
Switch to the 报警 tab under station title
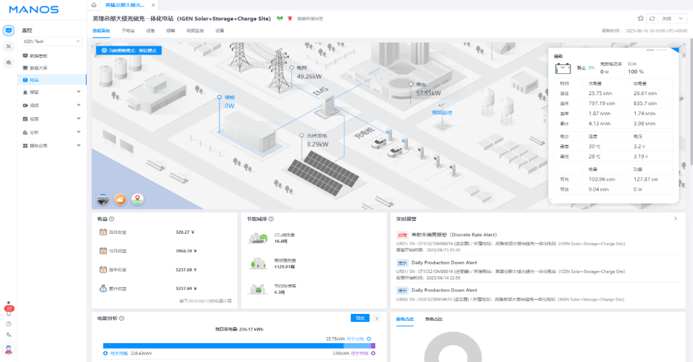point(171,31)
